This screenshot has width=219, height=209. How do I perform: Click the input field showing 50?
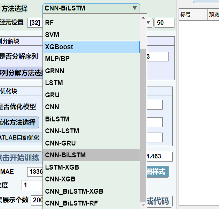click(x=164, y=23)
